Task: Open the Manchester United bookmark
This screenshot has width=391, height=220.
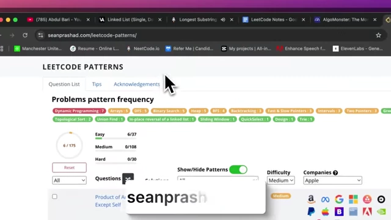Action: 38,49
